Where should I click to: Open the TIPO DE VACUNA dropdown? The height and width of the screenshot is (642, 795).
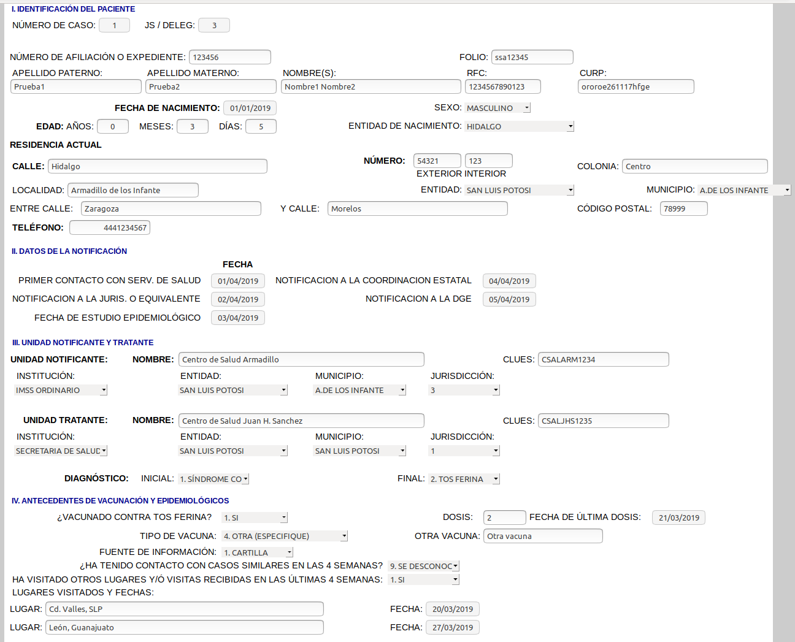click(x=285, y=536)
